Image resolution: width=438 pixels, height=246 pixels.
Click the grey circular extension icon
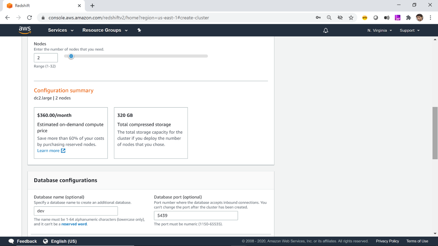tap(375, 18)
